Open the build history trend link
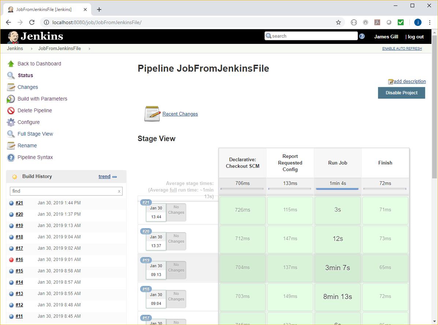This screenshot has width=438, height=325. click(104, 177)
